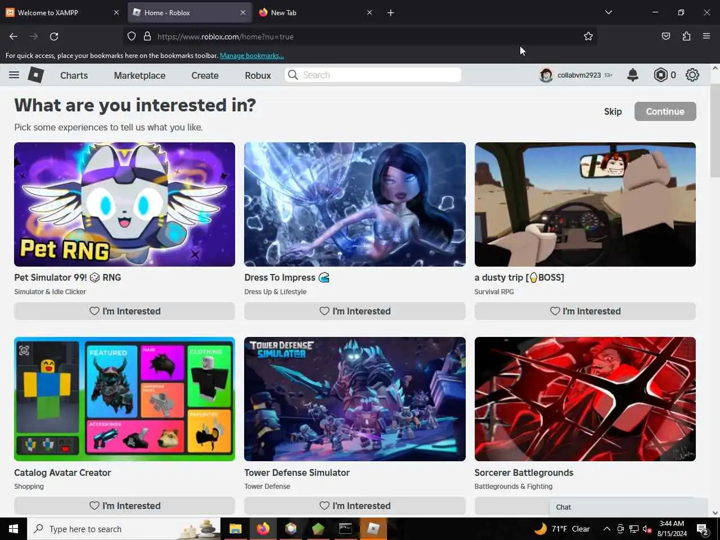Viewport: 720px width, 540px height.
Task: Click the tracking protection shield icon
Action: (x=132, y=37)
